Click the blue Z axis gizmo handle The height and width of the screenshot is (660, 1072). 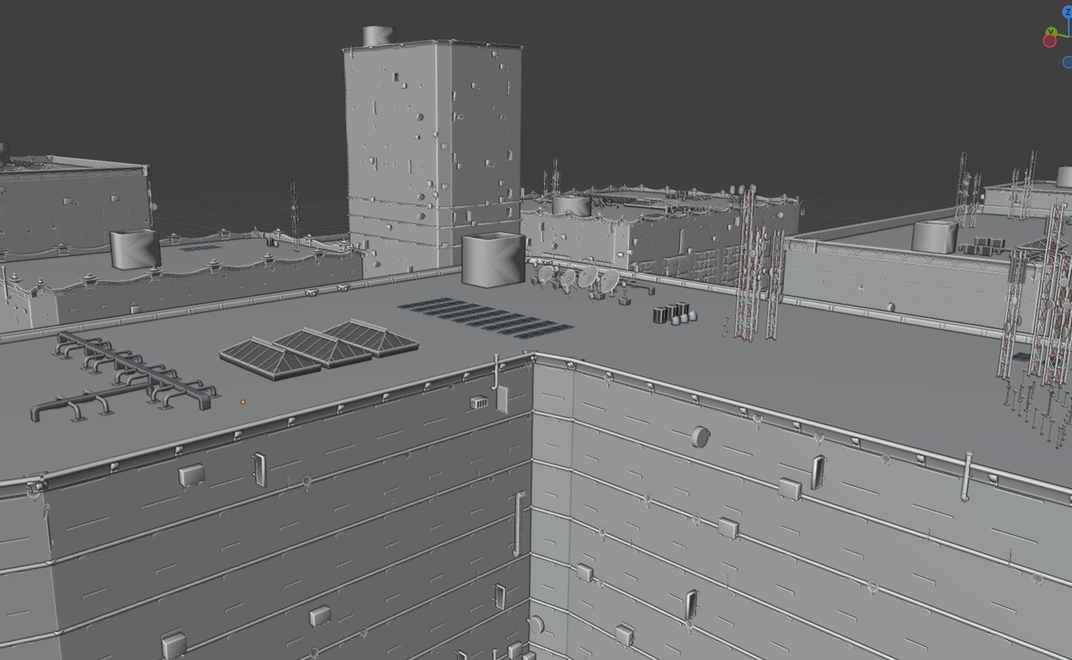[x=1068, y=12]
